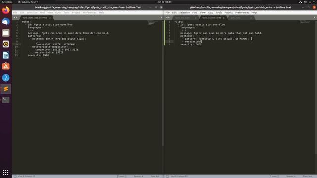
Task: Open Tools menu in right window
Action: [219, 13]
